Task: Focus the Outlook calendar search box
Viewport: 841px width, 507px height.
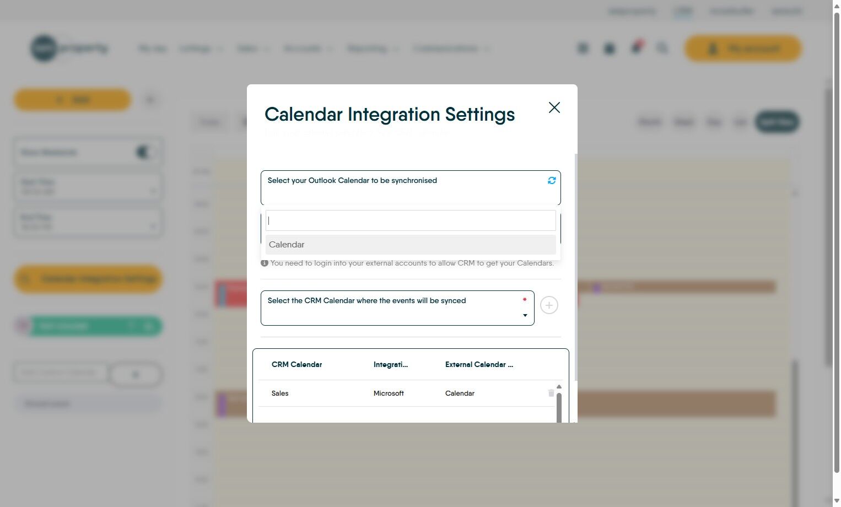Action: pyautogui.click(x=411, y=220)
